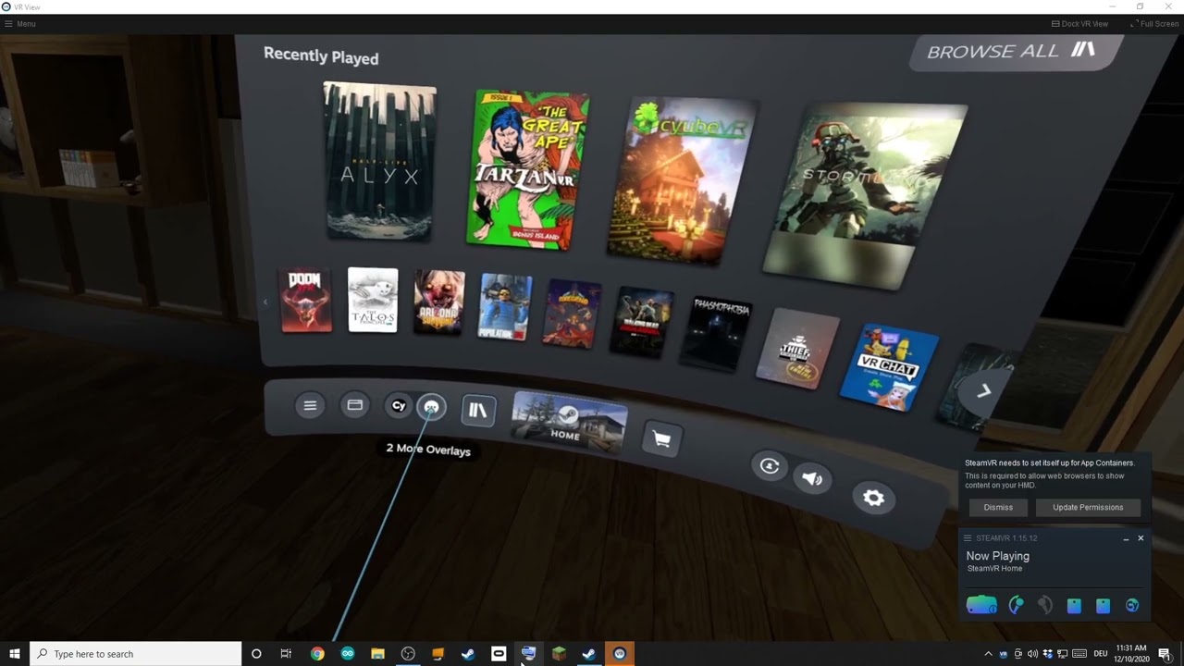Viewport: 1184px width, 666px height.
Task: Go to next page of Recently Played
Action: click(x=984, y=391)
